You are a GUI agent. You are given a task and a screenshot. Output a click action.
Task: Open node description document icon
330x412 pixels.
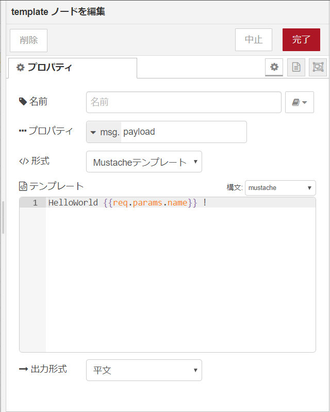coord(296,67)
